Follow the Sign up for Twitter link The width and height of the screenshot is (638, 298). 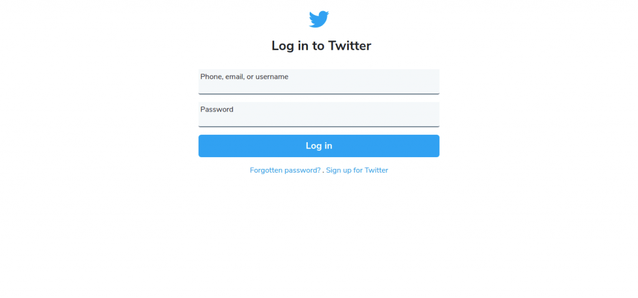coord(357,170)
